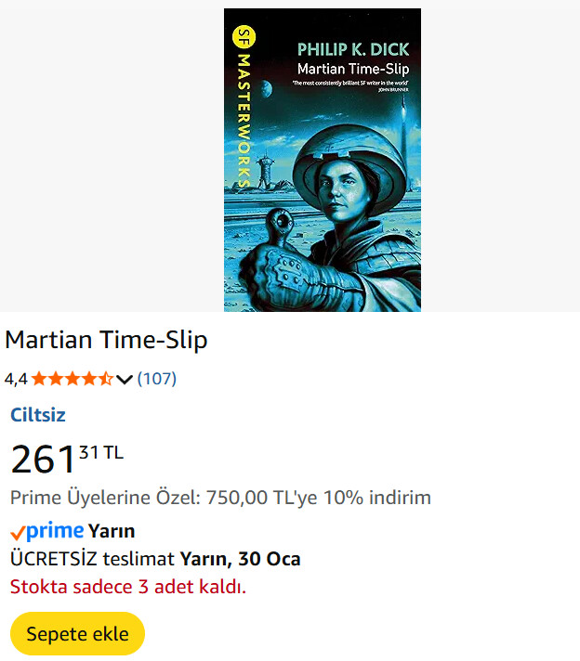Viewport: 580px width, 661px height.
Task: Open the (107) customer reviews link
Action: point(156,379)
